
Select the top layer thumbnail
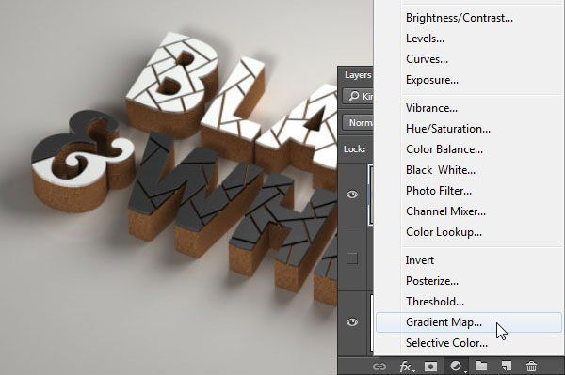tap(370, 195)
